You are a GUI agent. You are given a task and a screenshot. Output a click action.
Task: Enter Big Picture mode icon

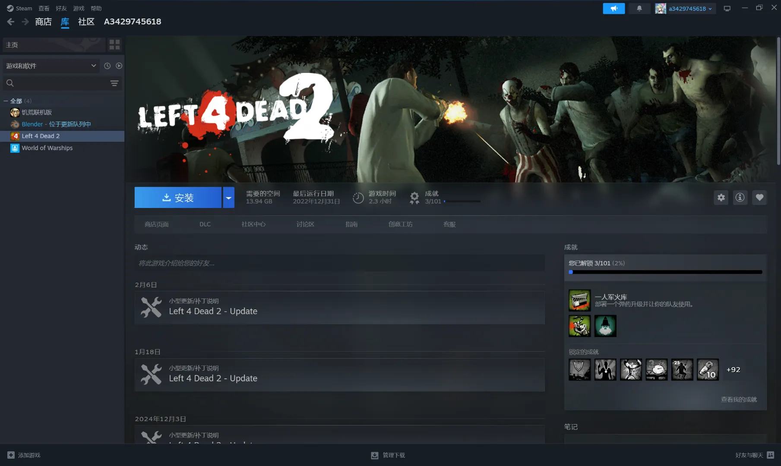pyautogui.click(x=727, y=8)
